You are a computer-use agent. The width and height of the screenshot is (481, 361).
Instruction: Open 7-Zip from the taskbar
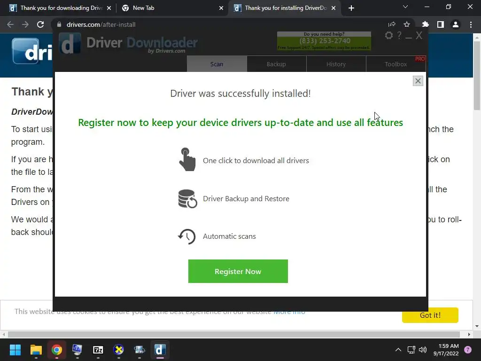click(x=98, y=350)
